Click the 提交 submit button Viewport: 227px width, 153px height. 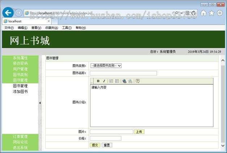coord(95,145)
